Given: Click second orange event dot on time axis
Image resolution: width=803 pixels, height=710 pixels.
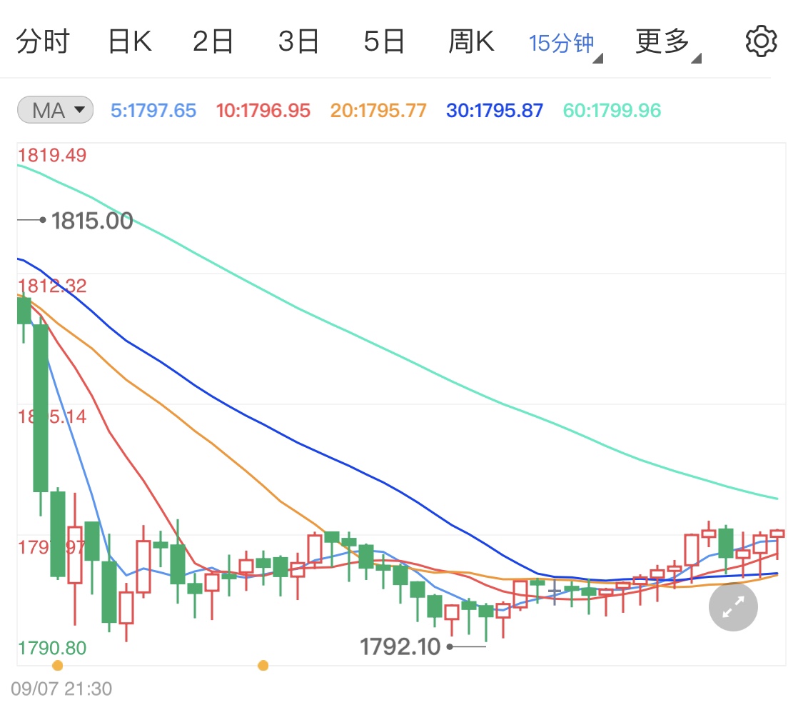Looking at the screenshot, I should pos(263,666).
